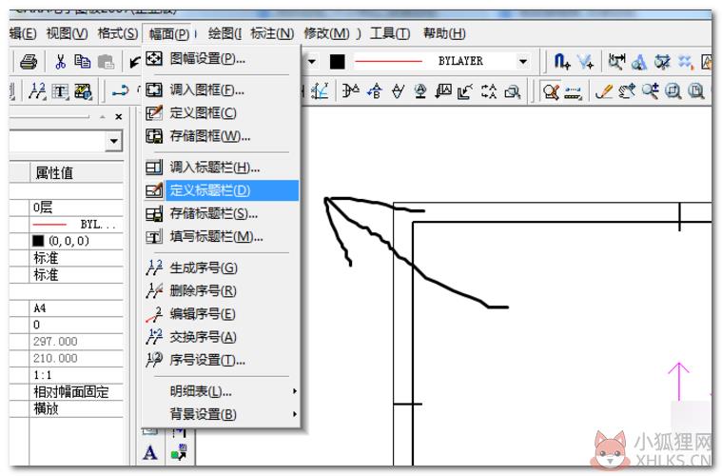Click the Paste clipboard icon
The width and height of the screenshot is (722, 476).
point(106,62)
